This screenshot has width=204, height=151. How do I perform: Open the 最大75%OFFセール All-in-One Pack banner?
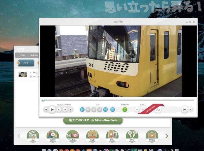(x=93, y=120)
